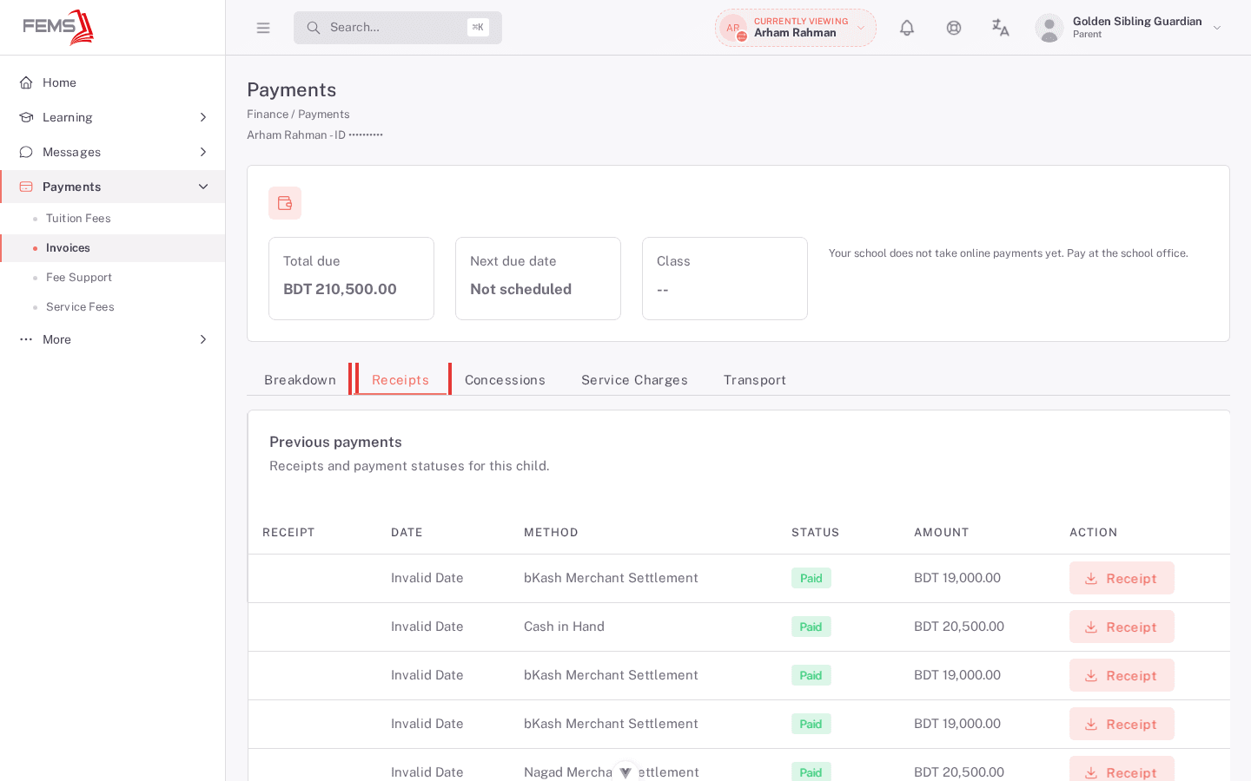Click the scroll-down arrow indicator at bottom
This screenshot has height=781, width=1251.
[x=625, y=771]
